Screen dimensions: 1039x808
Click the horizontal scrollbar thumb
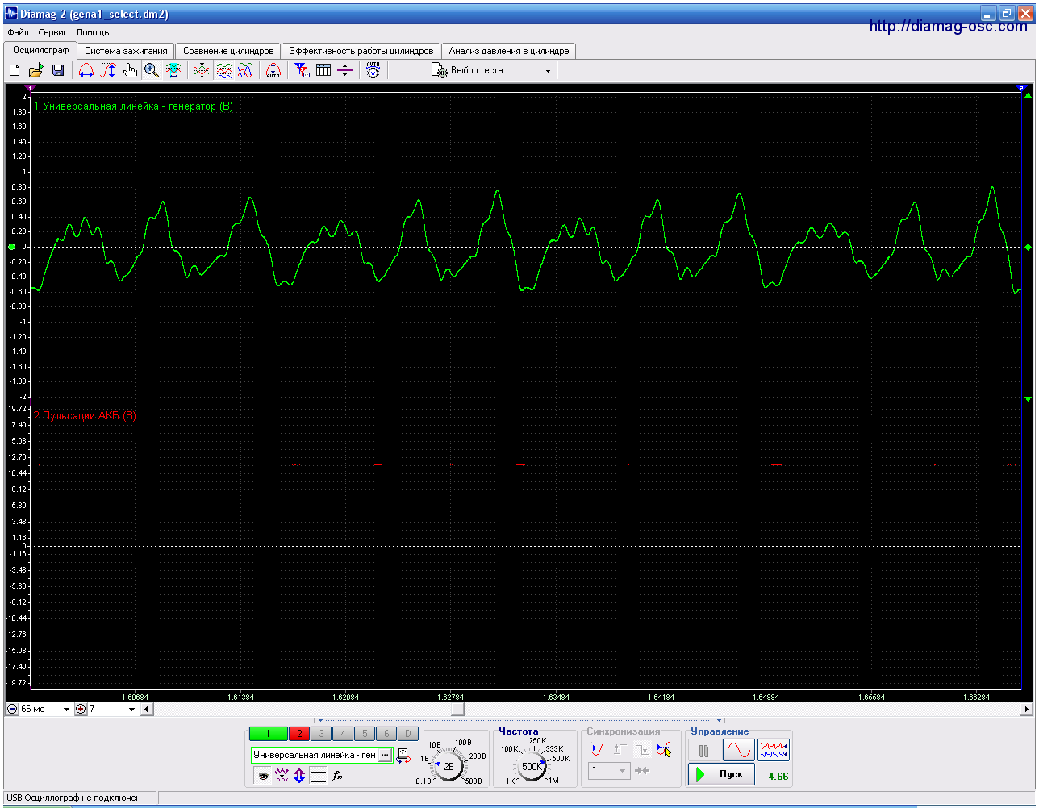(x=457, y=710)
